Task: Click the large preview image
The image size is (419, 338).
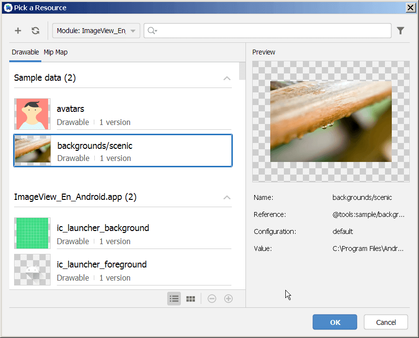Action: click(331, 122)
